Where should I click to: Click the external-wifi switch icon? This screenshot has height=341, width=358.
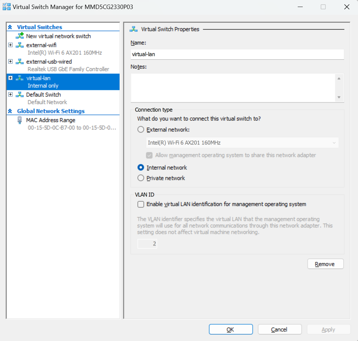pos(20,45)
